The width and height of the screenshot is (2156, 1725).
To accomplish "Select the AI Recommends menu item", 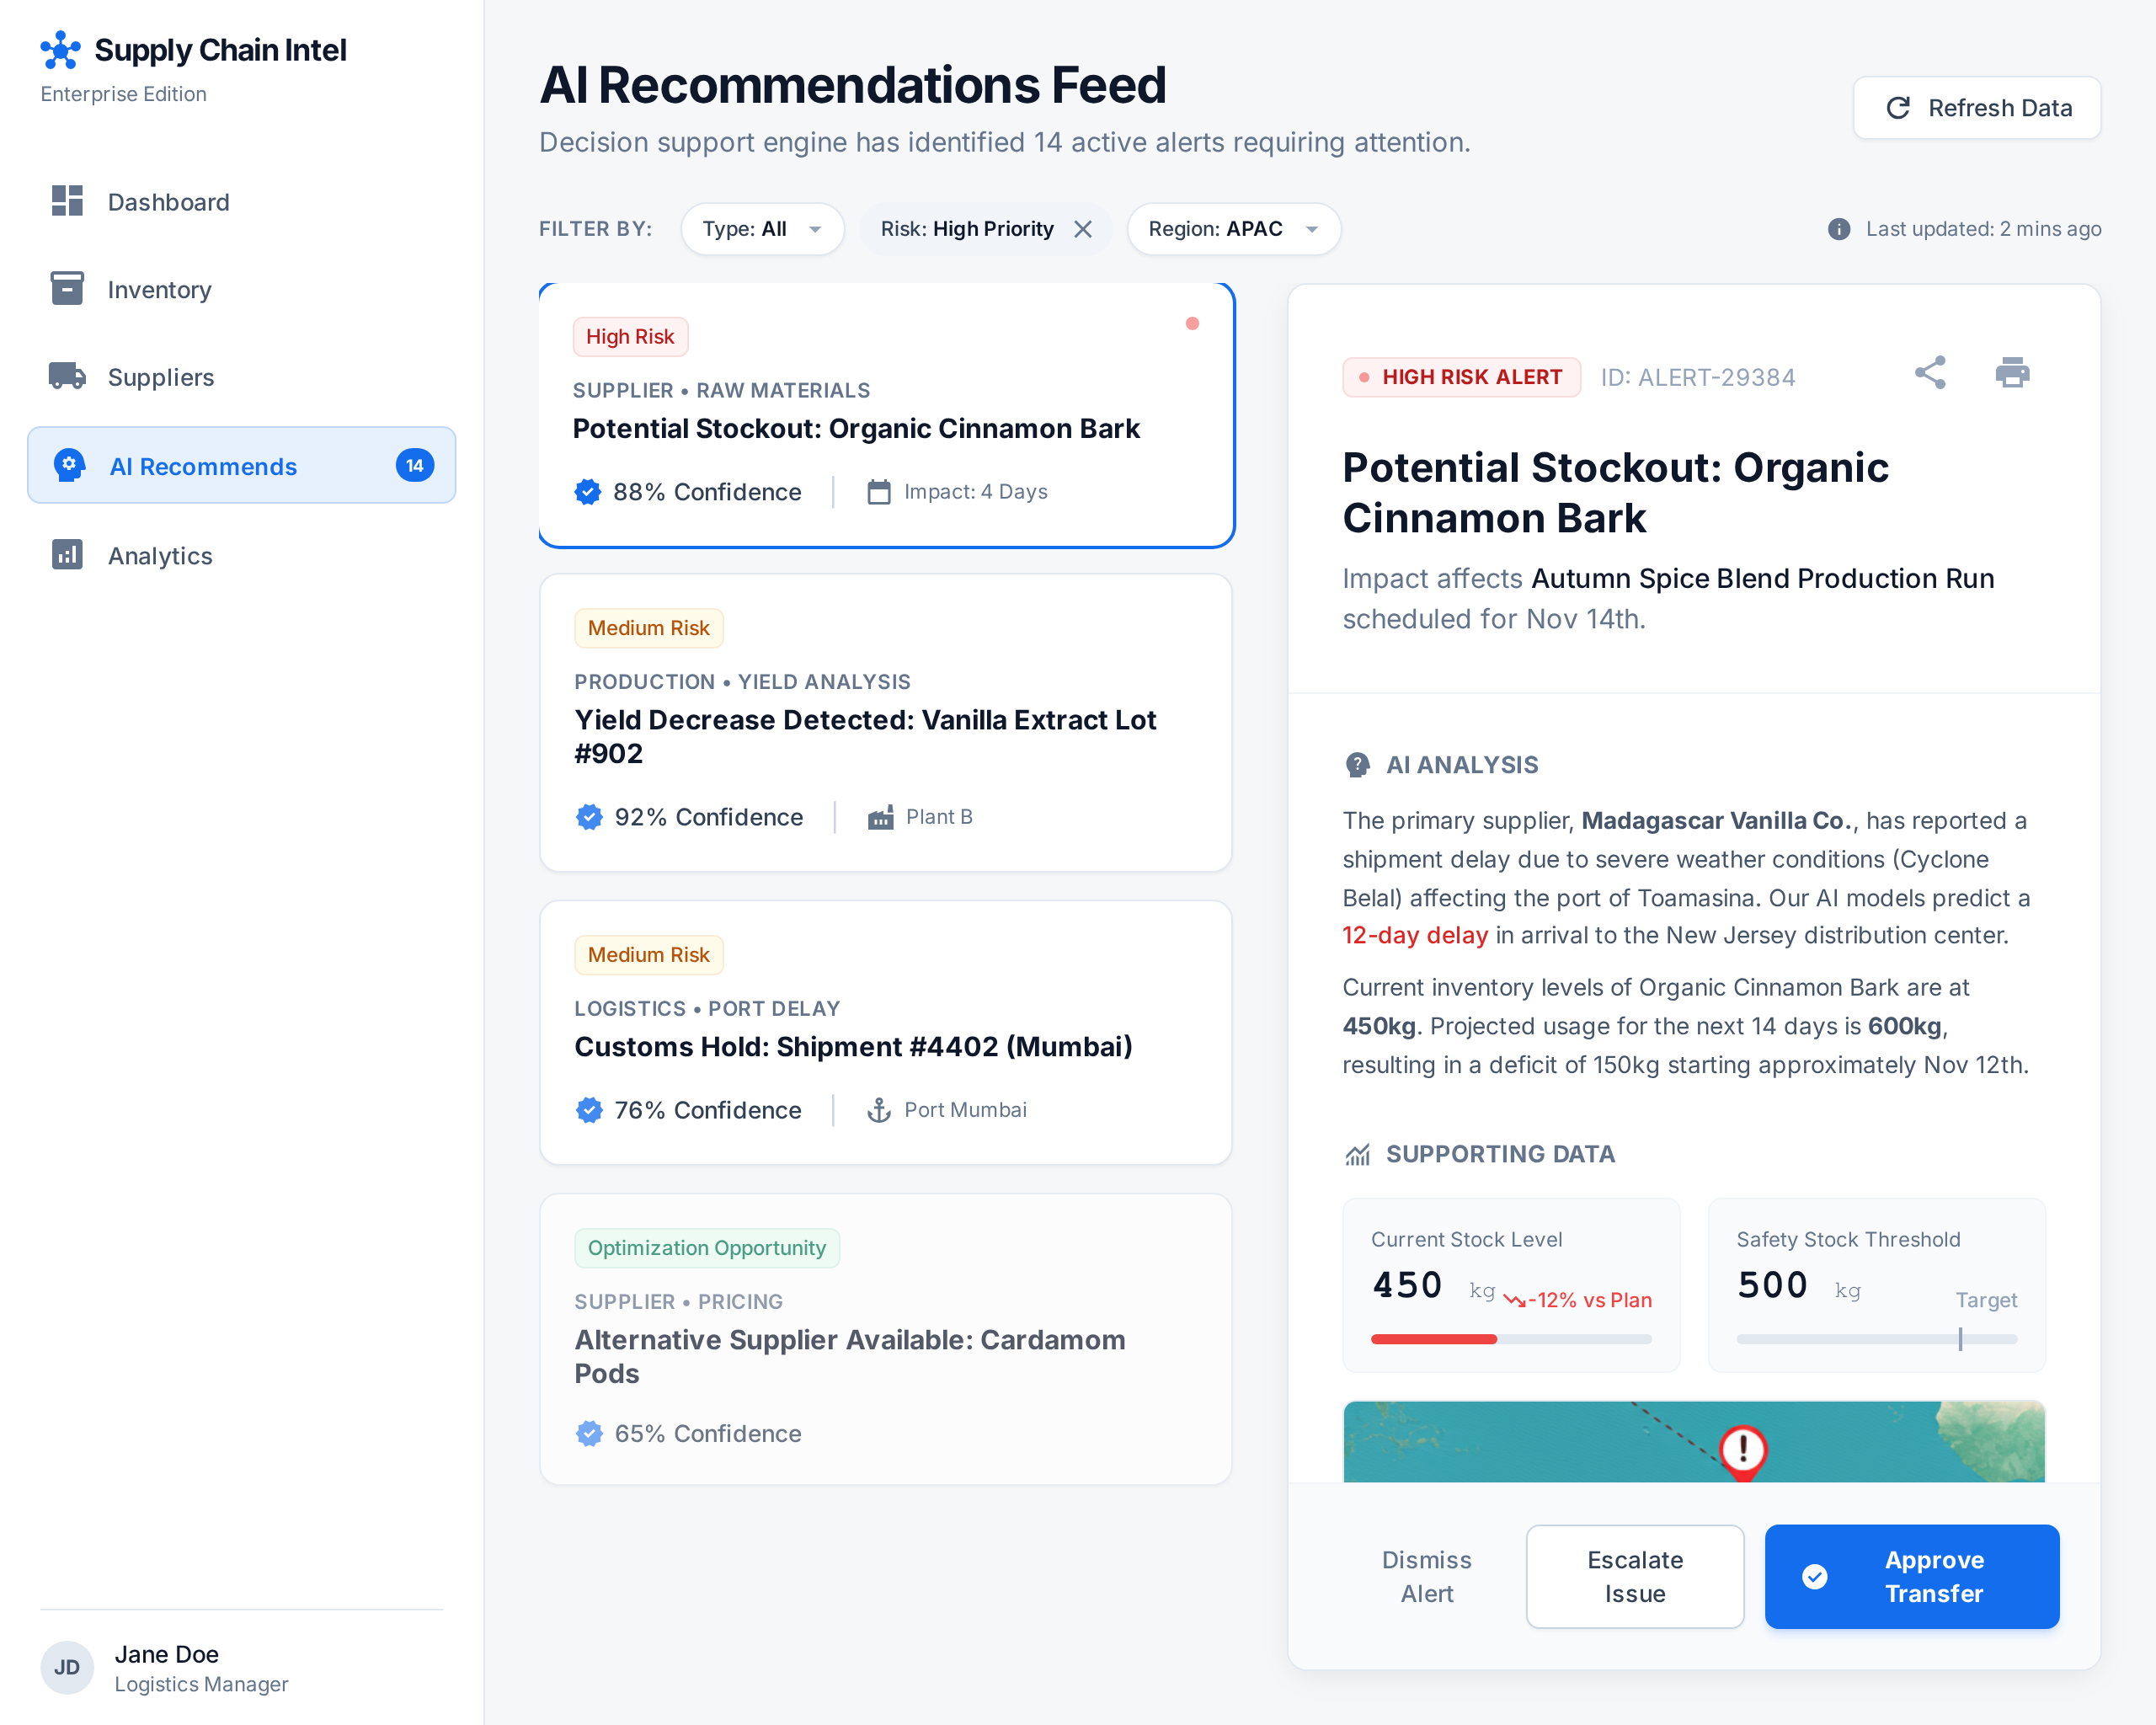I will coord(241,466).
